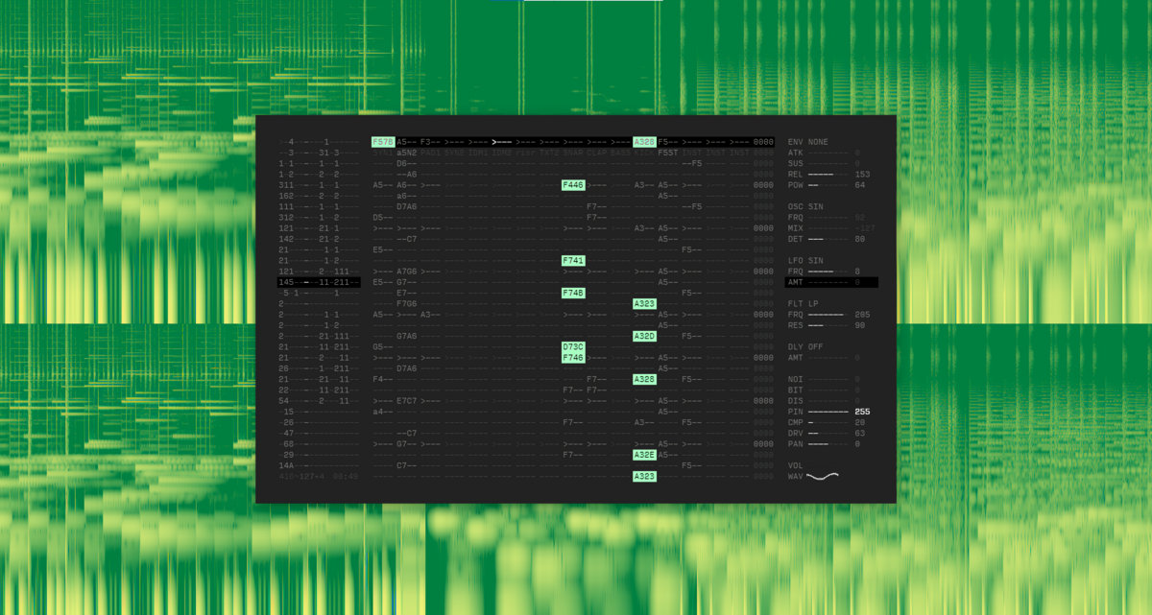
Task: Select the highlighted A328 note cell
Action: click(x=643, y=141)
